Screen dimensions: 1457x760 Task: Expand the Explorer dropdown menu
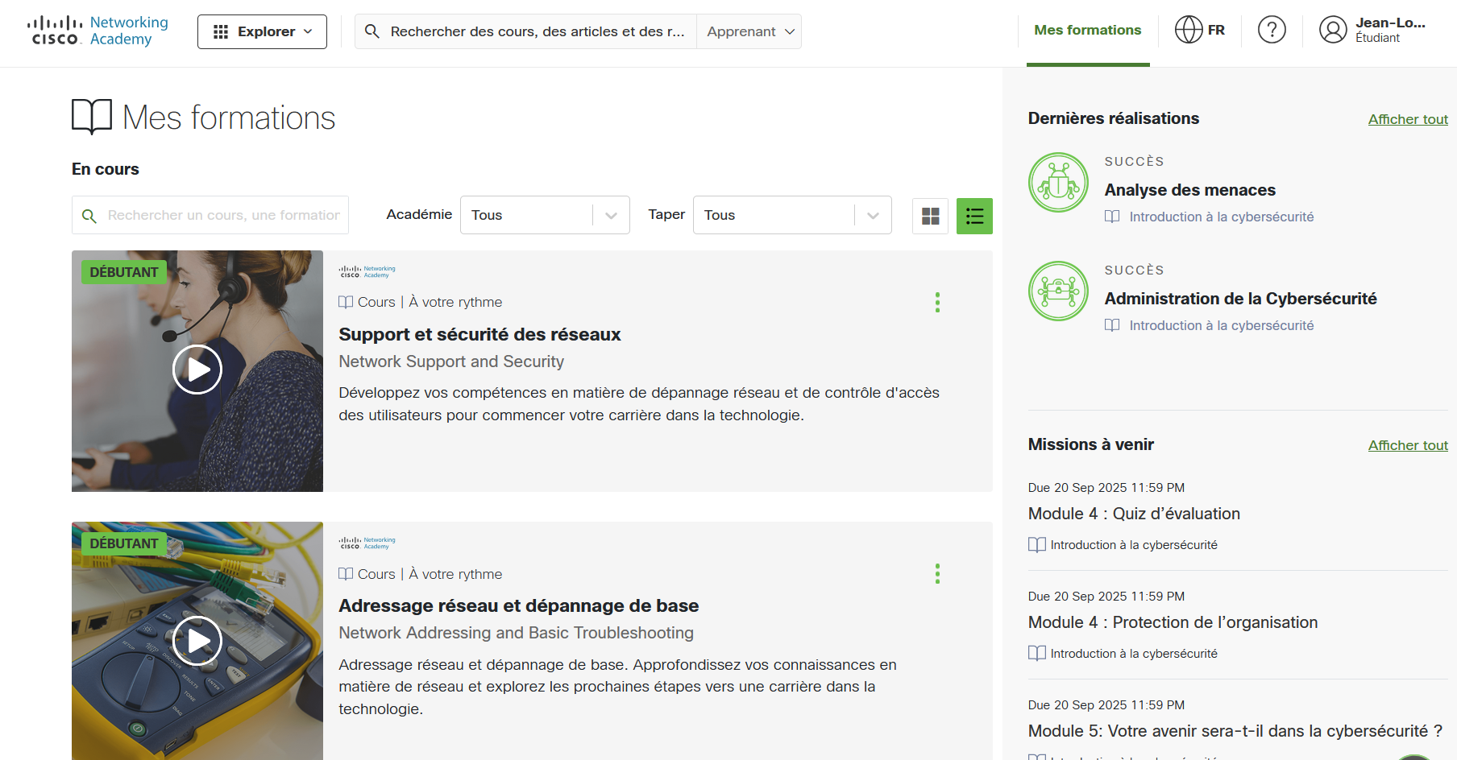(262, 31)
